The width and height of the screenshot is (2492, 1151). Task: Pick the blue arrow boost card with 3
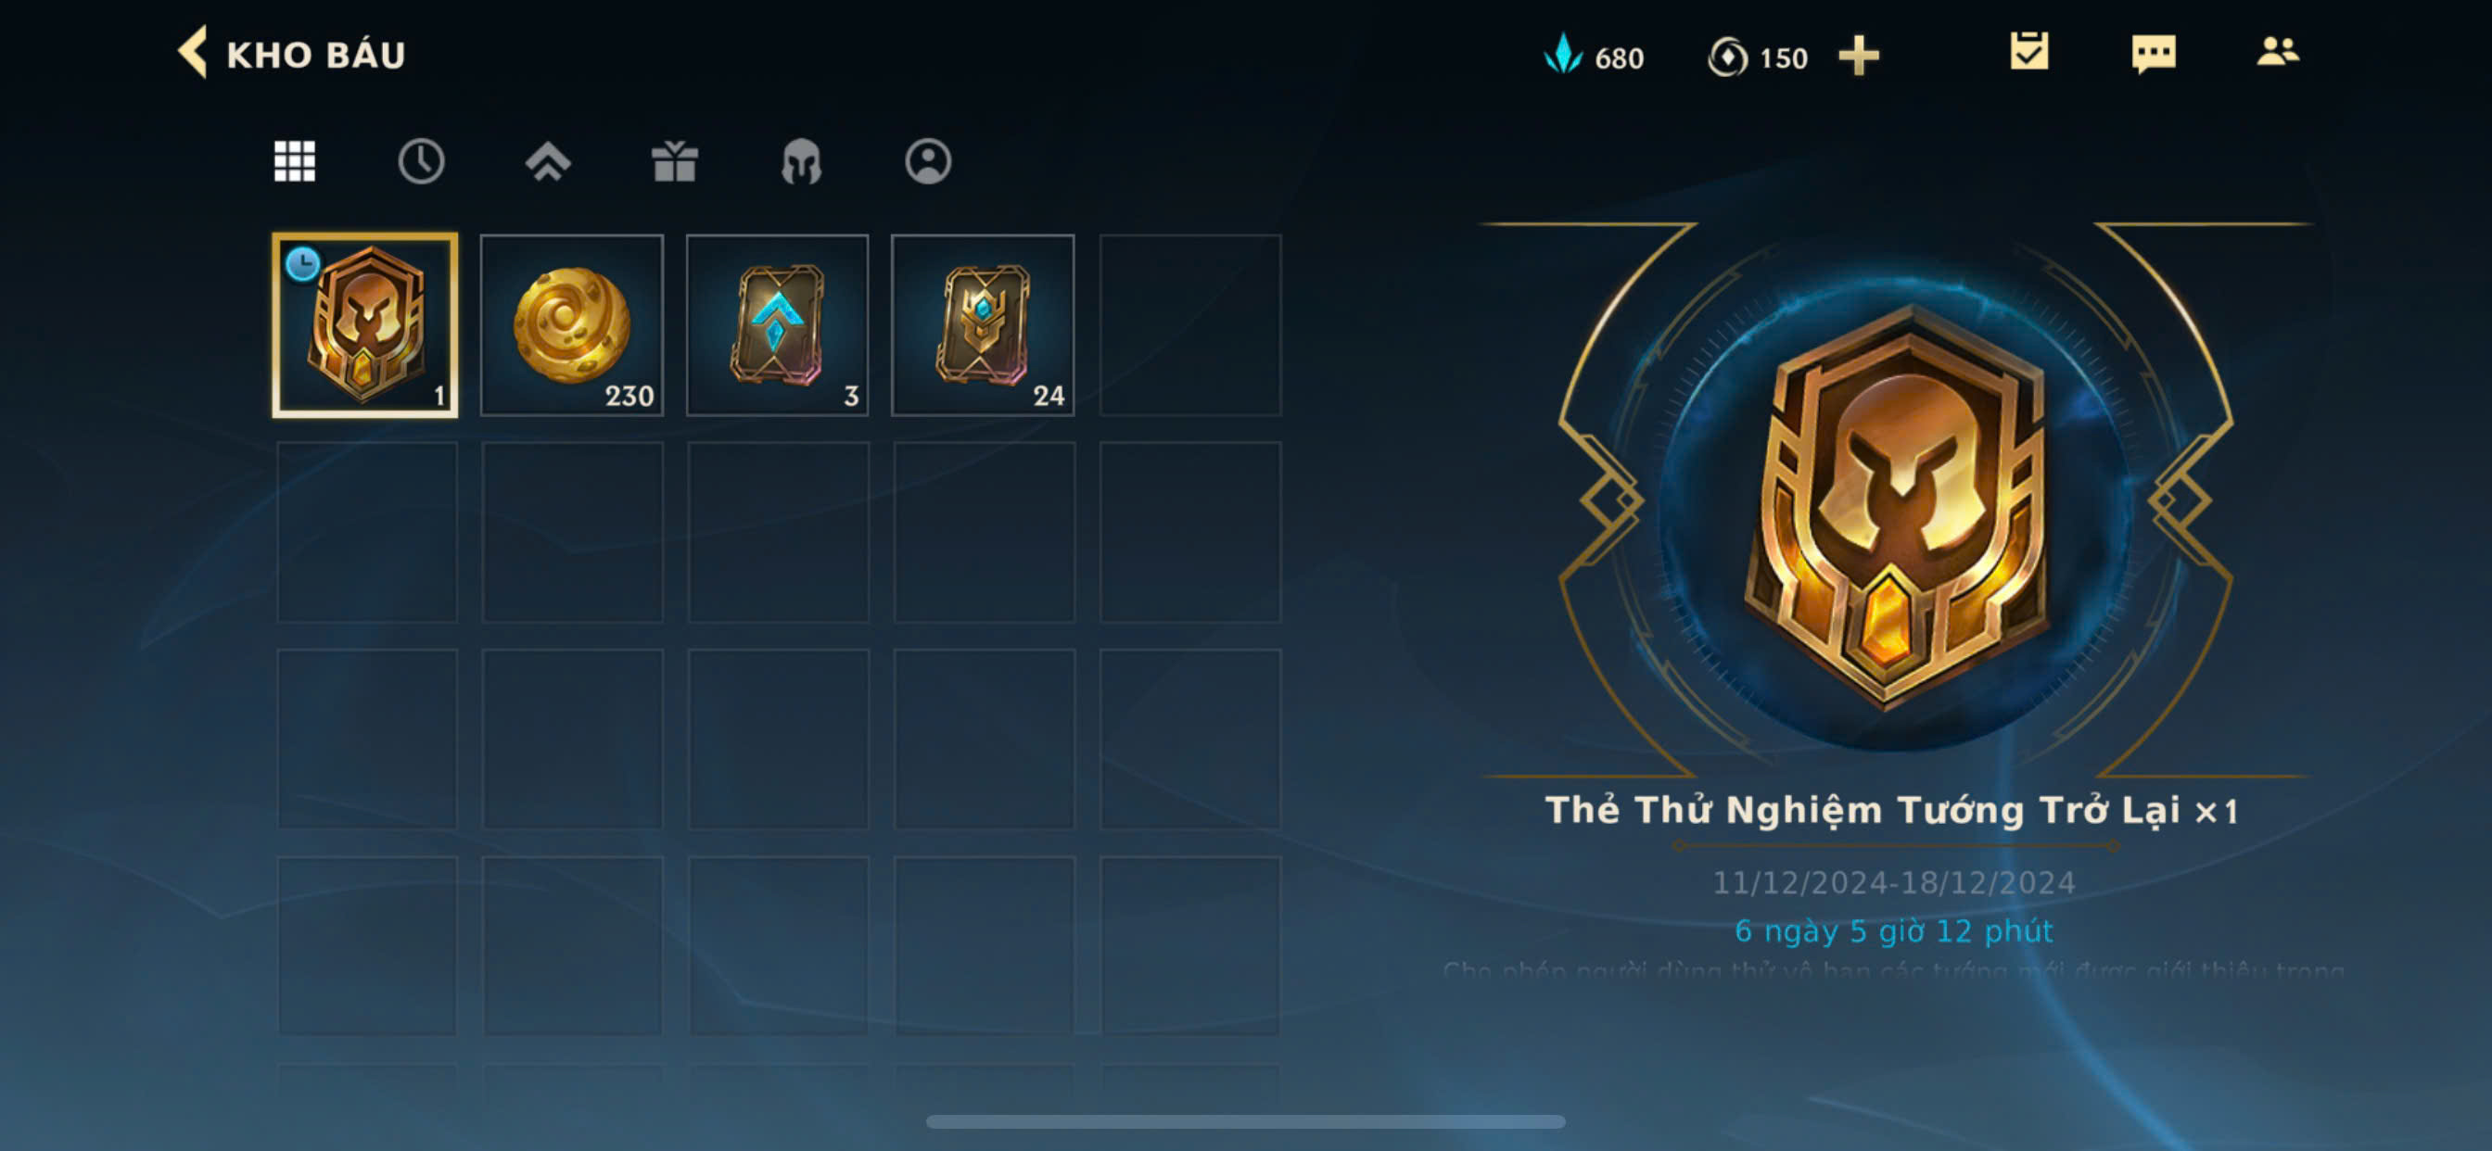point(777,325)
